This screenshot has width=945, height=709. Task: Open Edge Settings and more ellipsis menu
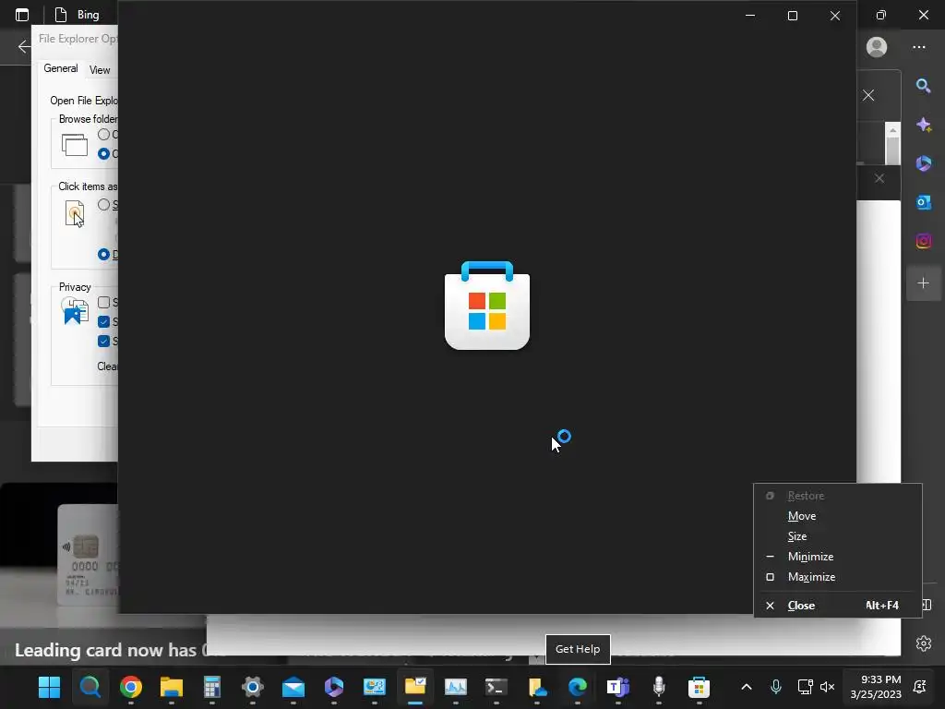click(x=918, y=47)
